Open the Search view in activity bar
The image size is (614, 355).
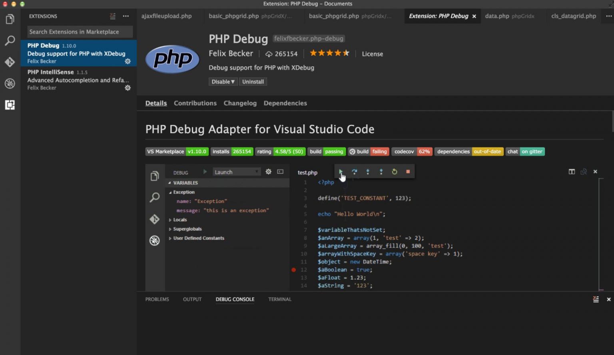tap(10, 40)
